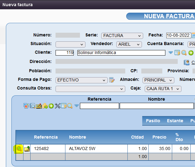Click the contact card icon beside Dirección
195x167 pixels.
click(x=187, y=62)
